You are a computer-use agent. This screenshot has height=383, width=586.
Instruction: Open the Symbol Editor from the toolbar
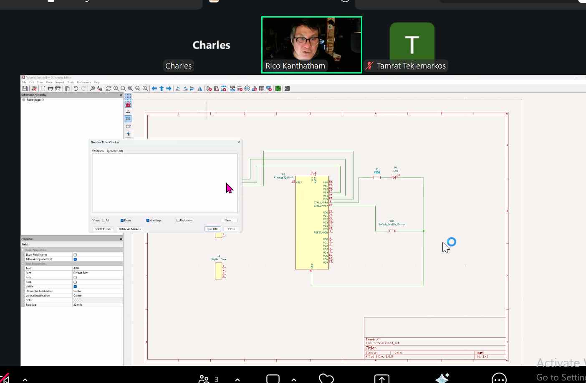click(x=209, y=89)
